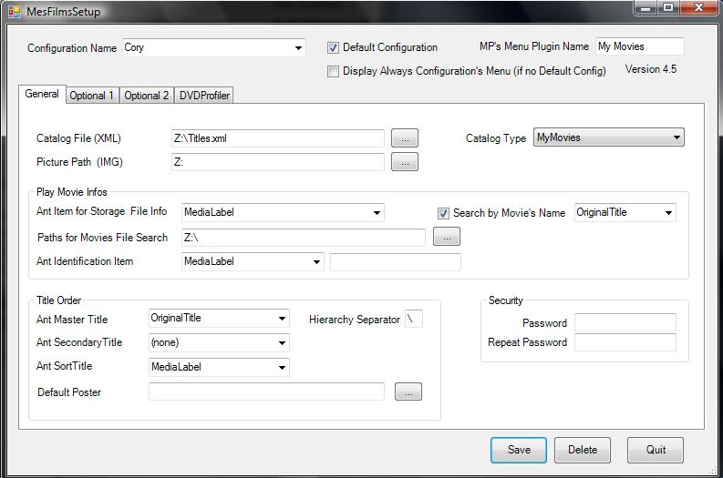Click the Quit button
Screen dimensions: 723x478
point(656,450)
